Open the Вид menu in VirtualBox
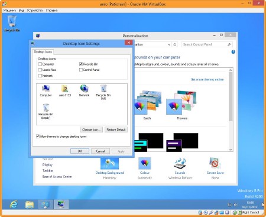266x217 pixels. 21,10
